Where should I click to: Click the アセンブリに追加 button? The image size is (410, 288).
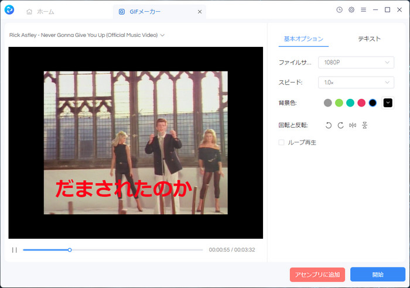pos(317,275)
